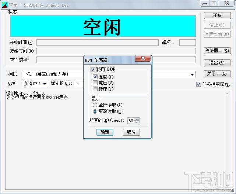
Task: Expand the 测试 type dropdown arrow
Action: point(192,74)
